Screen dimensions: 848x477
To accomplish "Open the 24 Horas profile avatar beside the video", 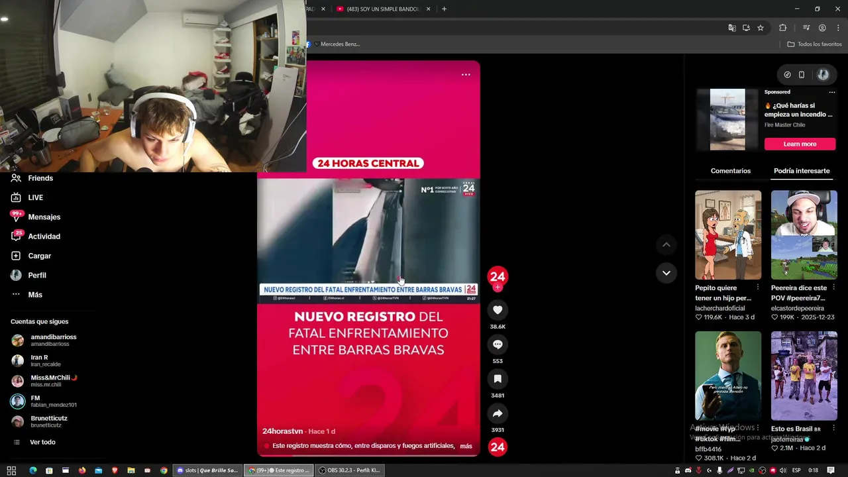I will pos(498,277).
